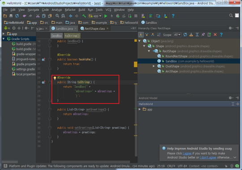The image size is (242, 170).
Task: Close the hierarchy with red X icon
Action: pyautogui.click(x=215, y=35)
